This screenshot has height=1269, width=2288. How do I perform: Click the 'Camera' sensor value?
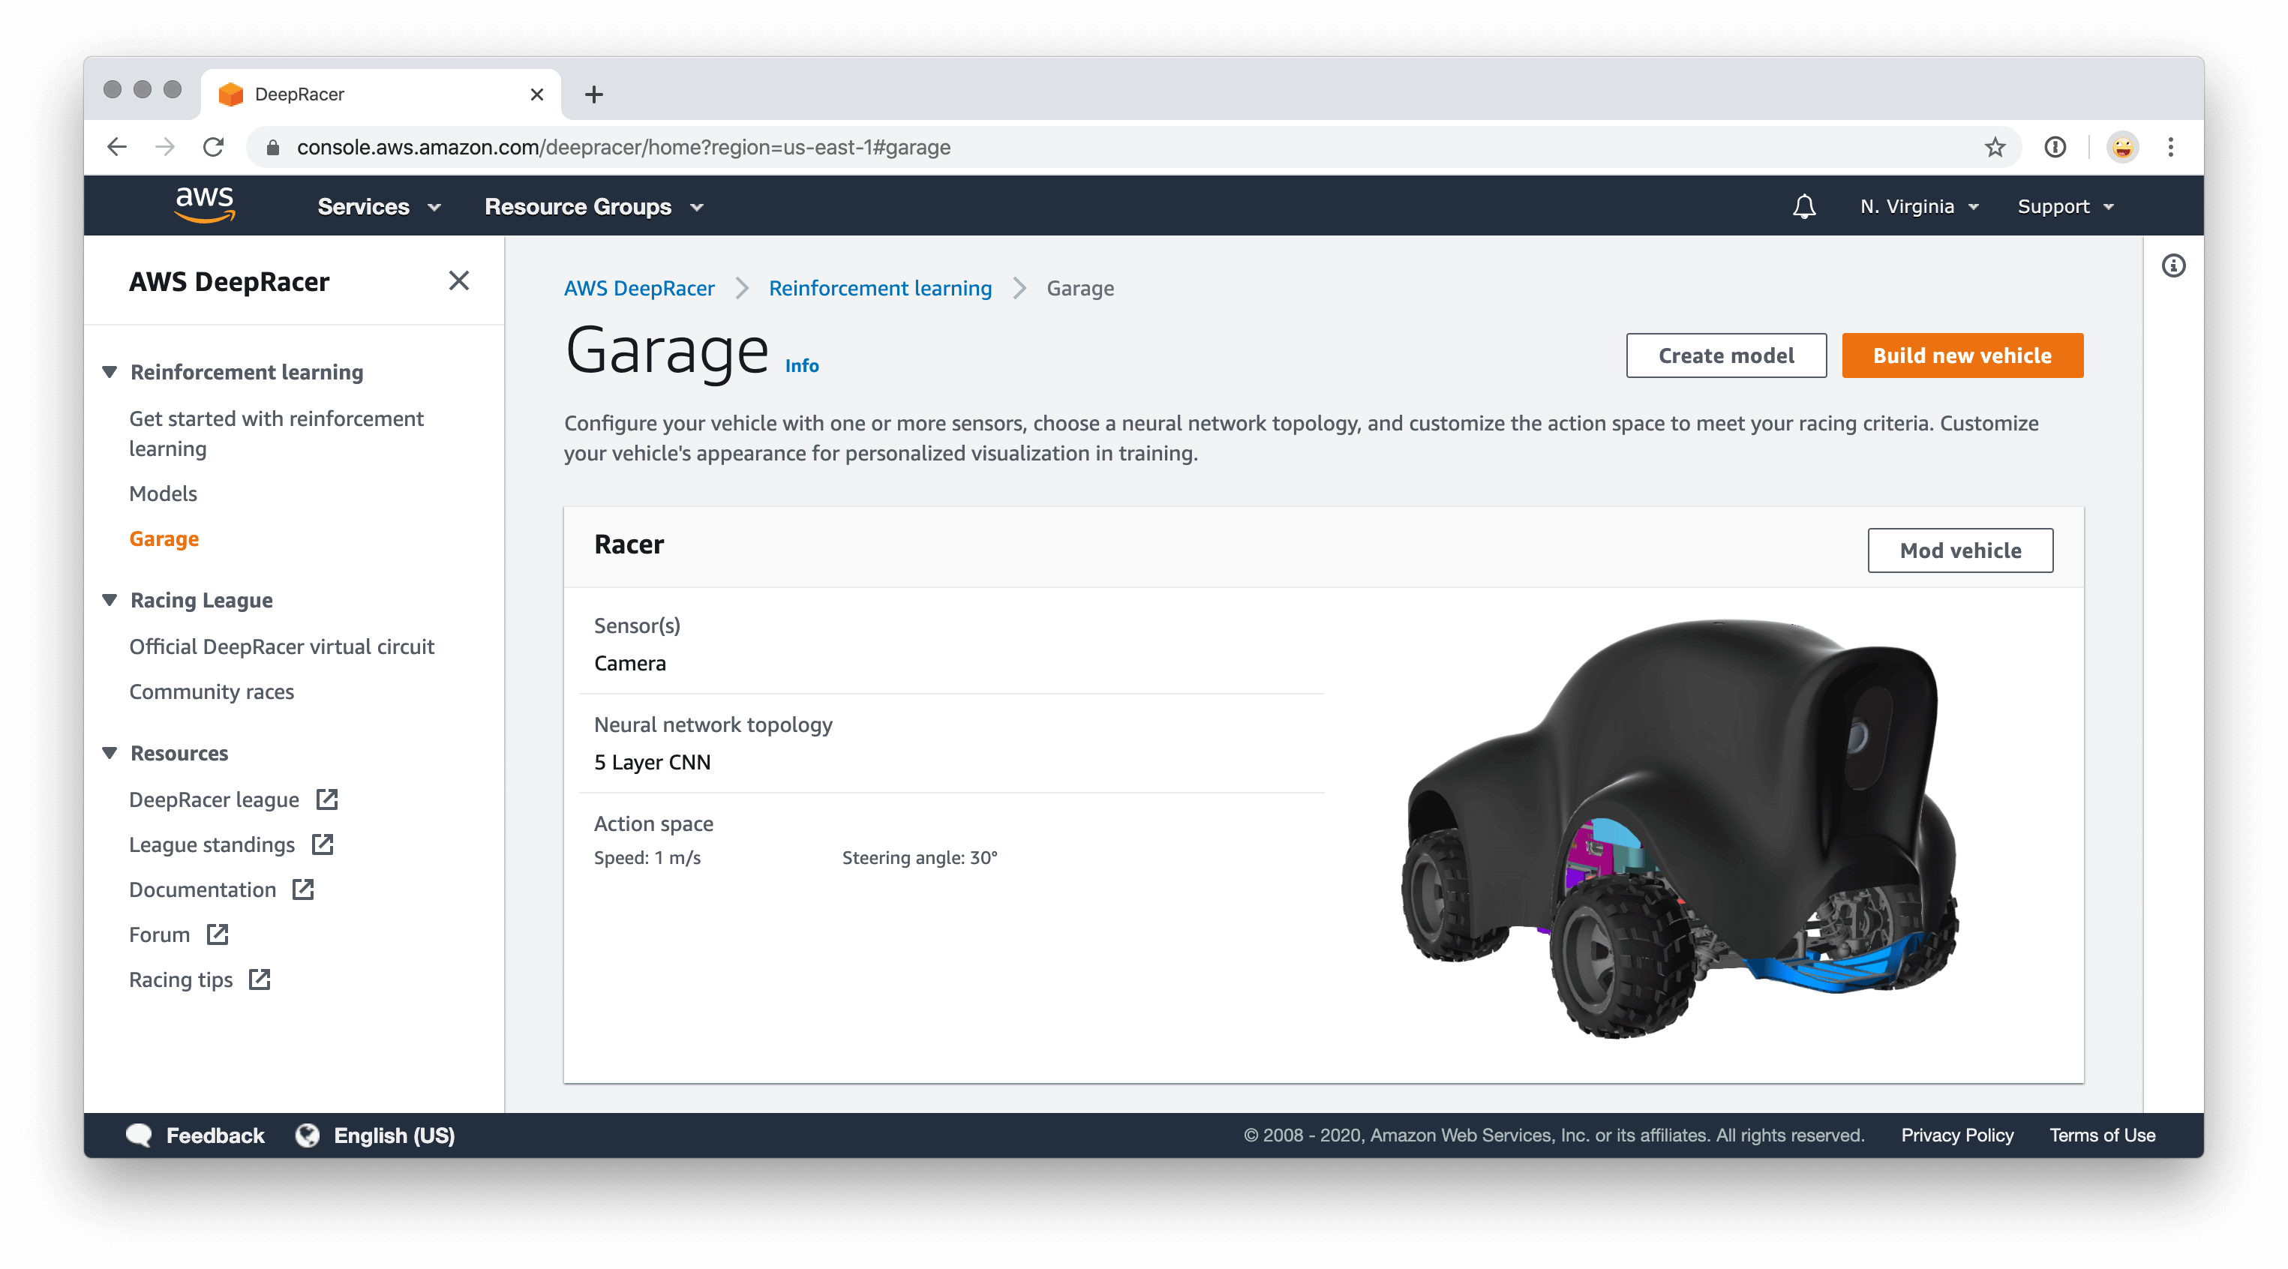point(629,662)
